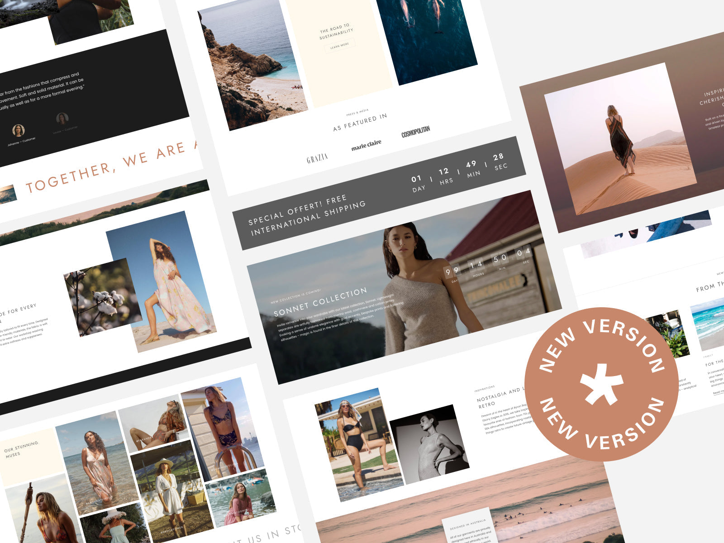Open the black bikini poolside photo
The height and width of the screenshot is (543, 724).
[x=359, y=445]
